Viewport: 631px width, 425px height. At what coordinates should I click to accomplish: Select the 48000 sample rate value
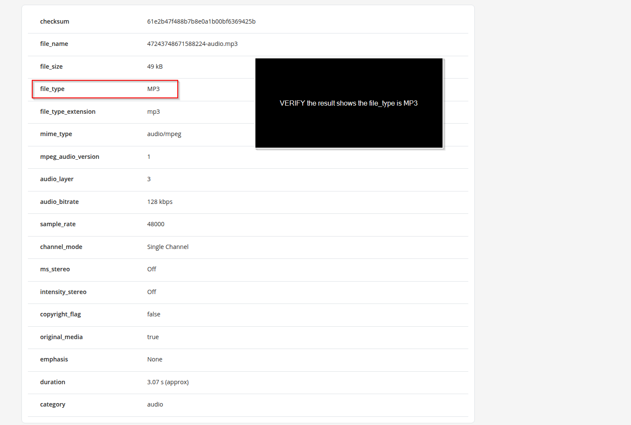156,224
